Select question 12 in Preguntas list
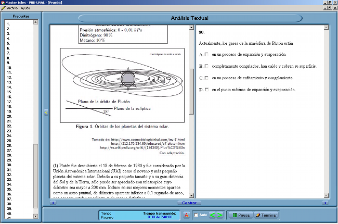The width and height of the screenshot is (338, 224). point(9,77)
